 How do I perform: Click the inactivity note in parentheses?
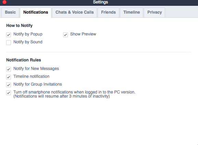click(x=62, y=96)
